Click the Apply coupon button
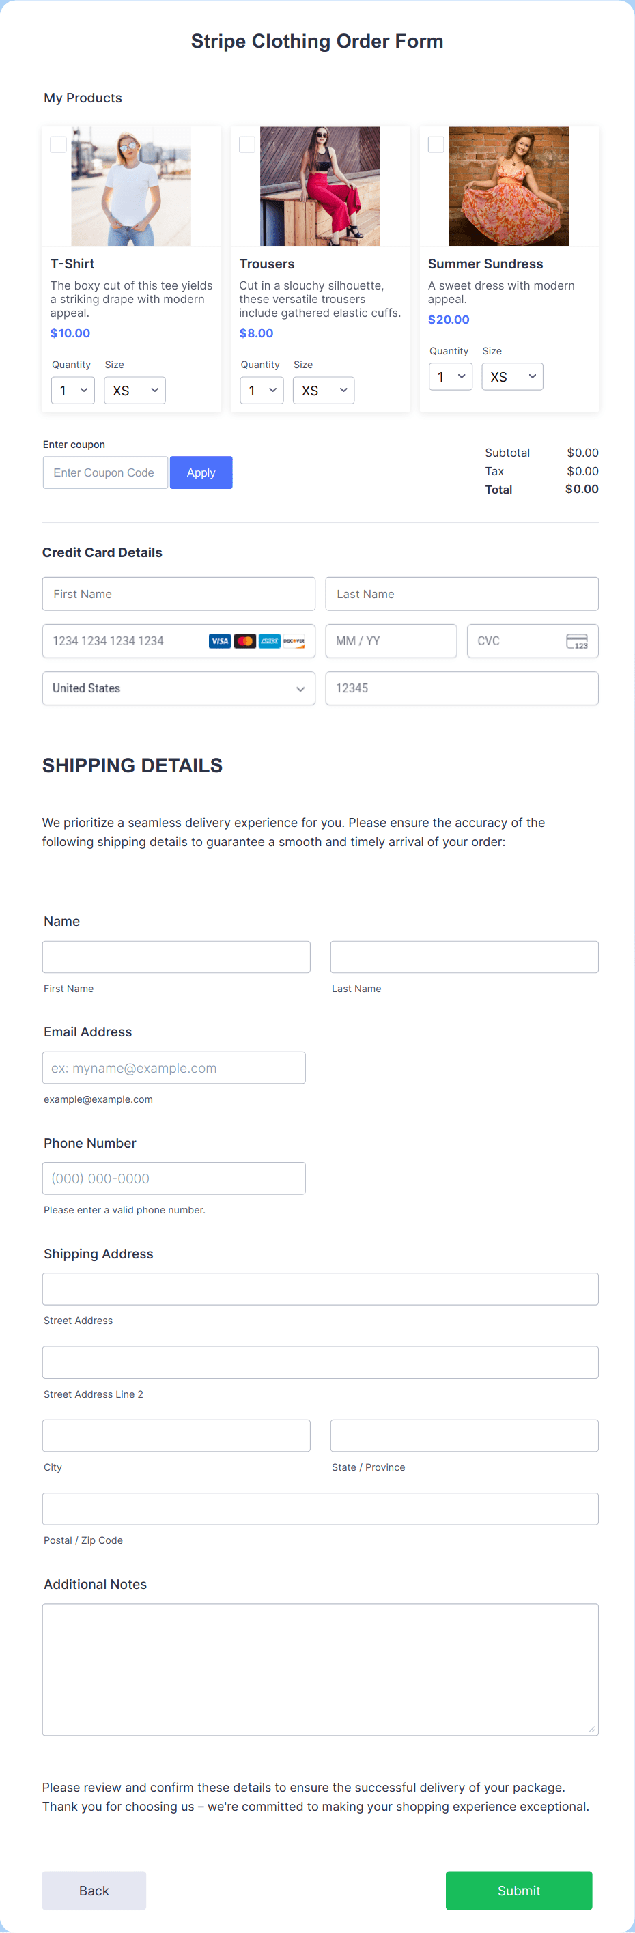 pyautogui.click(x=201, y=472)
